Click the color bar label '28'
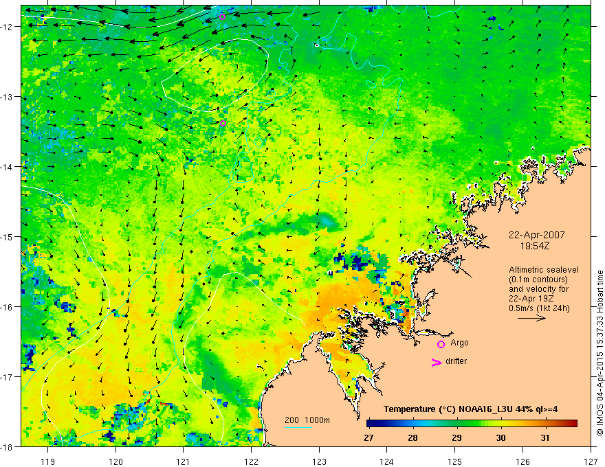Viewport: 605px width, 467px height. 413,438
